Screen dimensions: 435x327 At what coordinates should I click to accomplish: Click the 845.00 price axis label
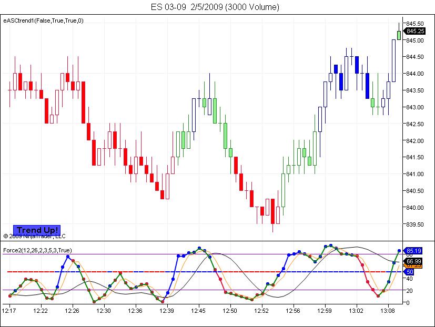pyautogui.click(x=414, y=40)
